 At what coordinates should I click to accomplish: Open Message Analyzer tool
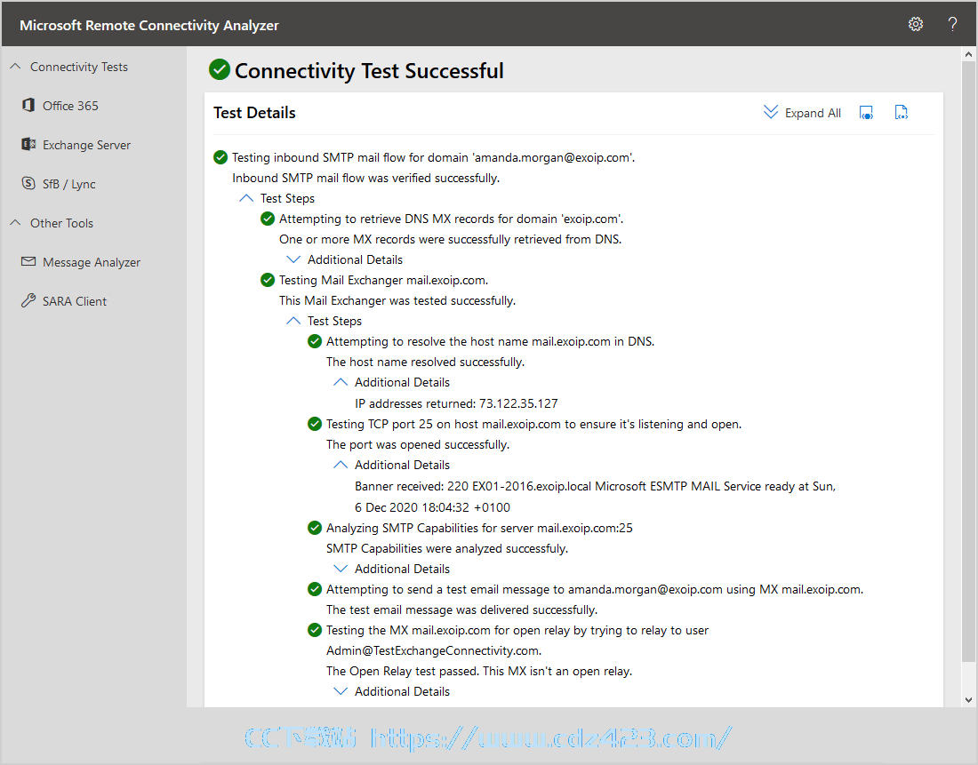(92, 262)
